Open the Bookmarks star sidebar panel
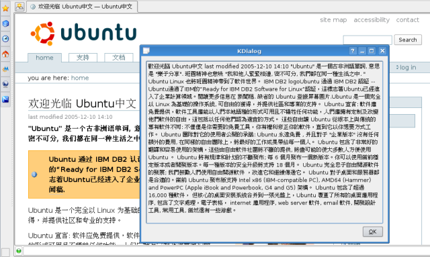Screen dimensions: 430x257 coord(5,8)
